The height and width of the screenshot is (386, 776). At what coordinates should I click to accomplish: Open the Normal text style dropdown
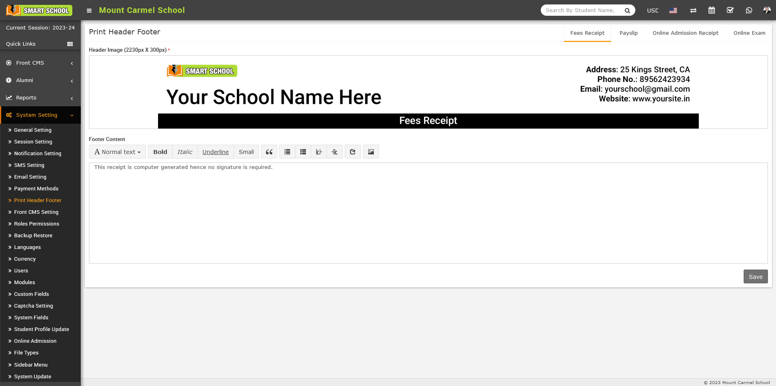point(117,152)
